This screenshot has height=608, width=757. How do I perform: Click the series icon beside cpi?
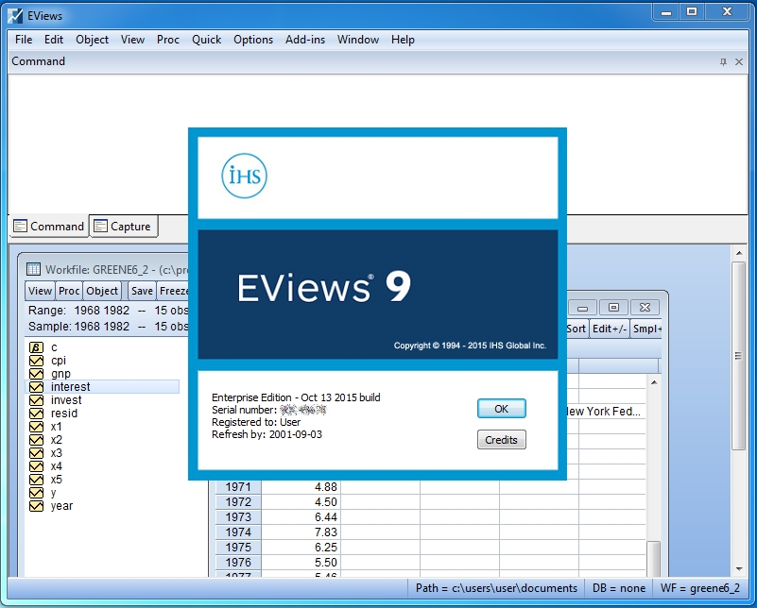[36, 361]
